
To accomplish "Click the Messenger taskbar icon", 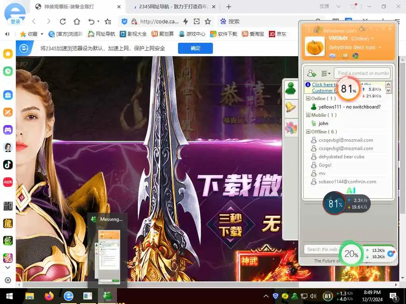I will [x=107, y=296].
